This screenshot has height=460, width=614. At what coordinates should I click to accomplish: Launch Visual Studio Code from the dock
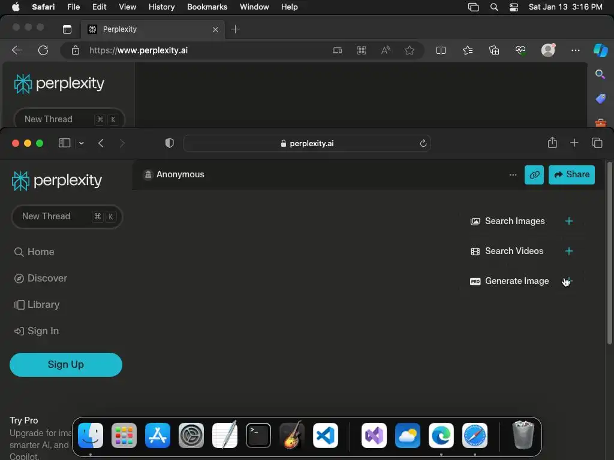tap(326, 435)
